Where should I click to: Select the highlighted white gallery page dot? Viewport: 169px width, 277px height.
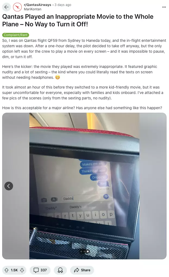pyautogui.click(x=88, y=251)
